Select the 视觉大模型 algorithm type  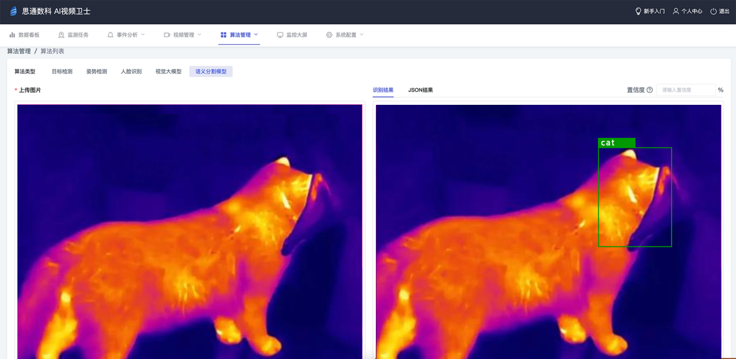pos(168,72)
